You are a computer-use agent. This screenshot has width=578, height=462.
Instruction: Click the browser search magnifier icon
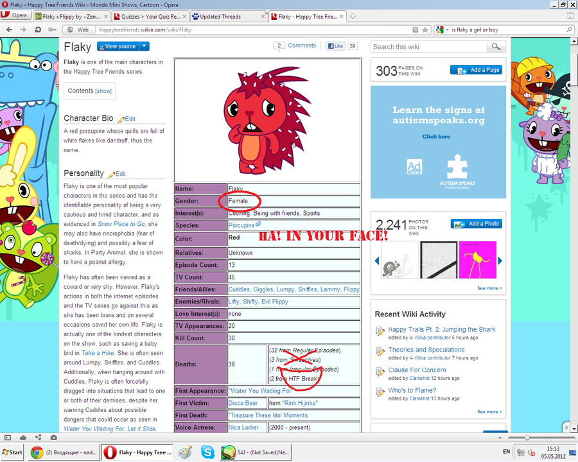coord(569,30)
